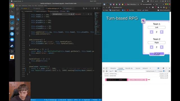180x101 pixels.
Task: Open Source Control view in VS Code
Action: coord(17,19)
